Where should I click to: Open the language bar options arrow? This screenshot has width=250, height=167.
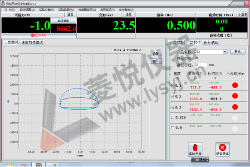207,159
